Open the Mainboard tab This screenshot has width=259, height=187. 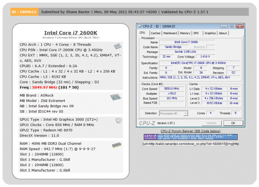(x=170, y=33)
